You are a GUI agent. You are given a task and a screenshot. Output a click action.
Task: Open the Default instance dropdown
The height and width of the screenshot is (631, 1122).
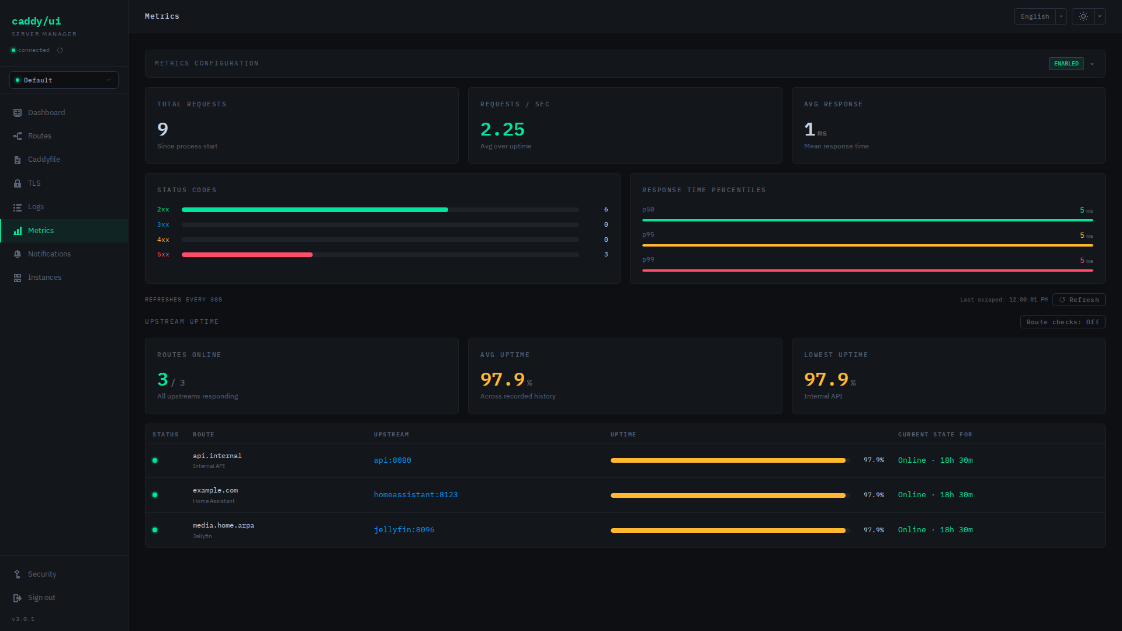(x=64, y=80)
